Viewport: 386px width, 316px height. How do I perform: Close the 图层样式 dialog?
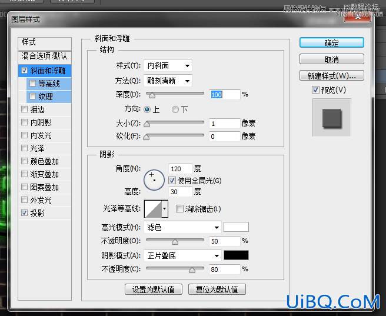click(357, 16)
